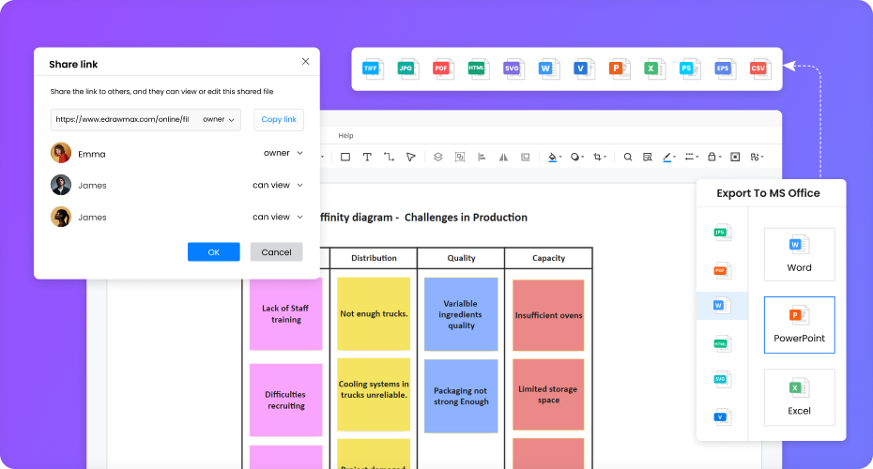Screen dimensions: 873x469
Task: Click the magnifier search icon in toolbar
Action: pos(628,157)
